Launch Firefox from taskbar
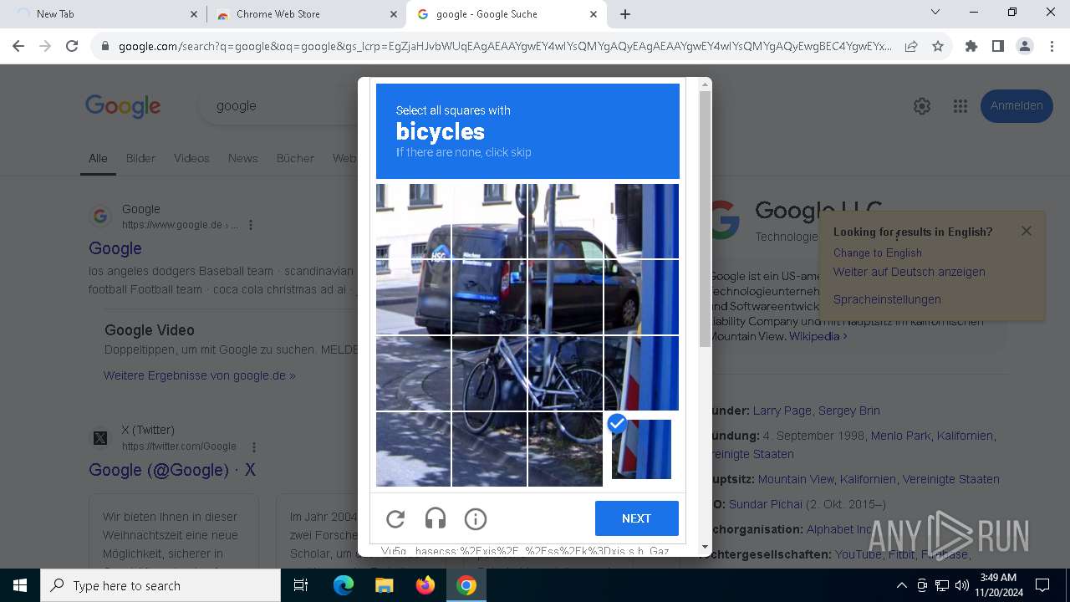Viewport: 1070px width, 602px height. [x=425, y=585]
